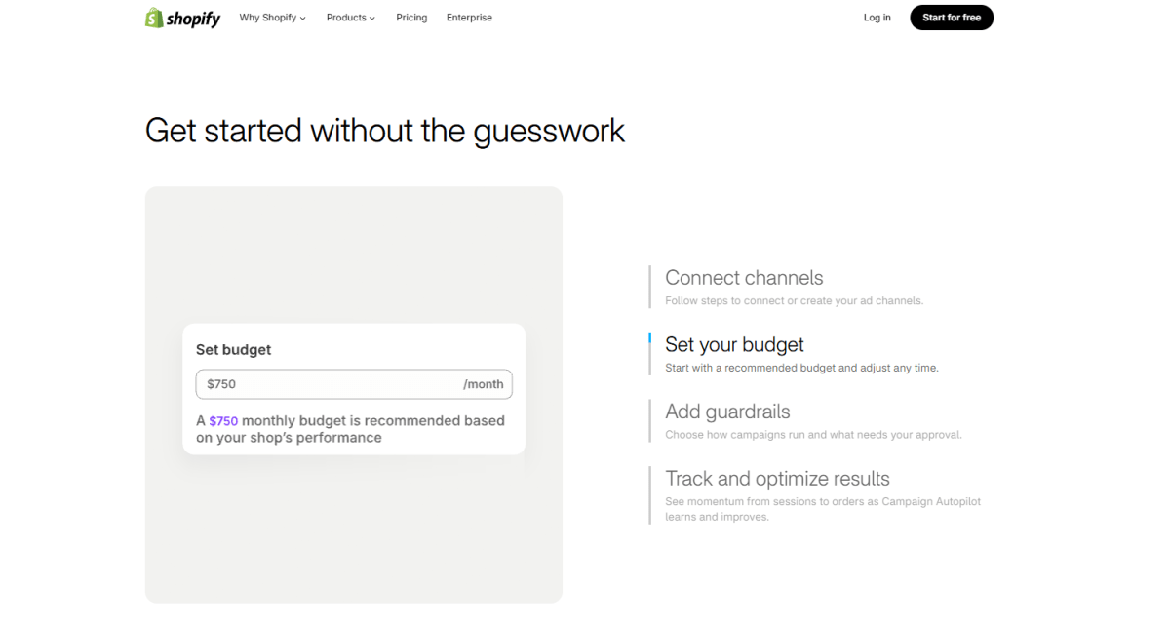Screen dimensions: 1170x628
Task: Click the Log in link
Action: [877, 18]
